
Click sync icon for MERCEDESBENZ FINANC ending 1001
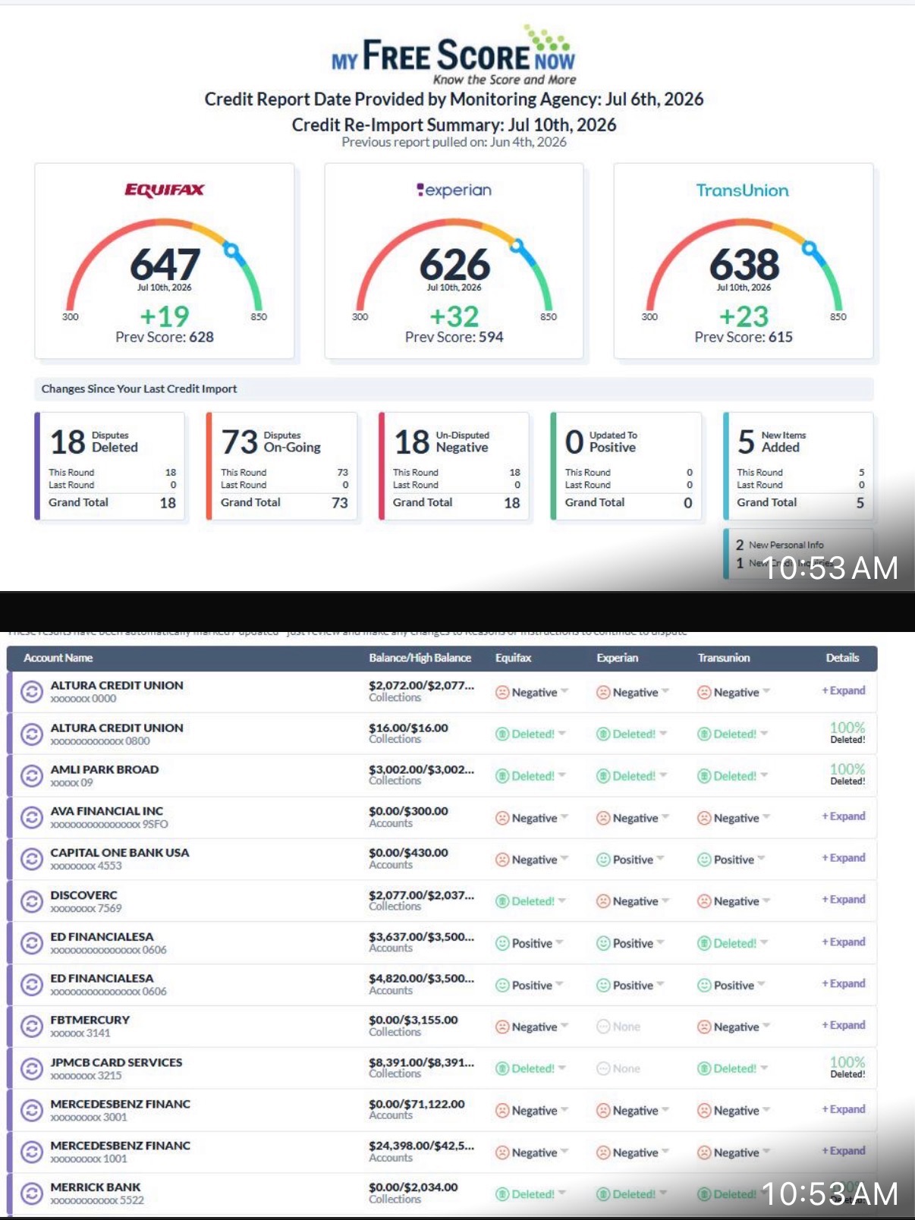coord(32,1152)
